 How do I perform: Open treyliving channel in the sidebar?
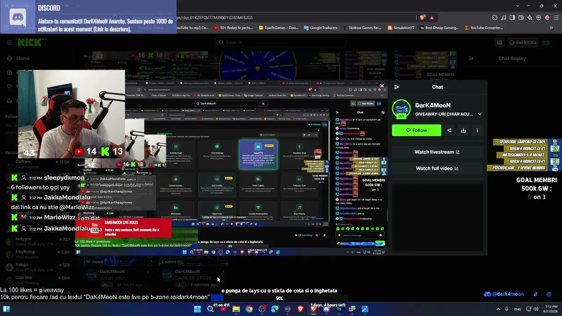[37, 255]
